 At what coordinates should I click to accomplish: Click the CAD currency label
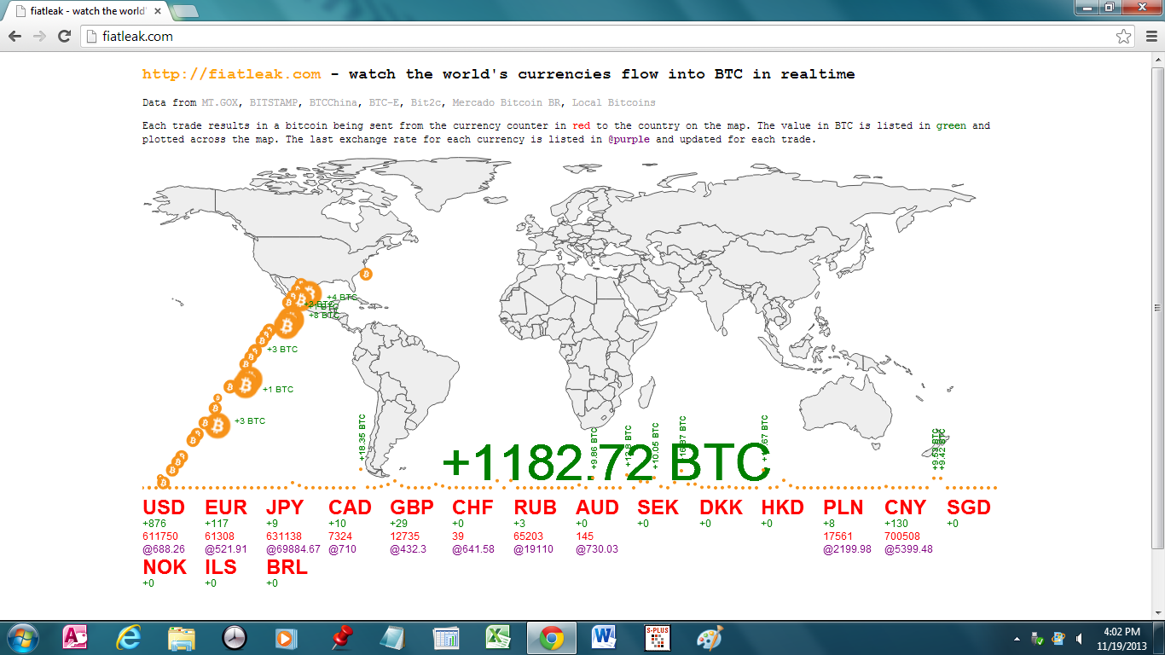click(350, 507)
